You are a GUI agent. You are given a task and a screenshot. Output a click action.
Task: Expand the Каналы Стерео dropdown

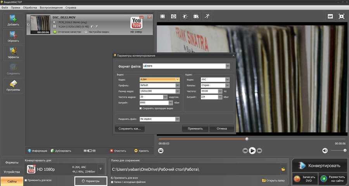click(x=227, y=85)
